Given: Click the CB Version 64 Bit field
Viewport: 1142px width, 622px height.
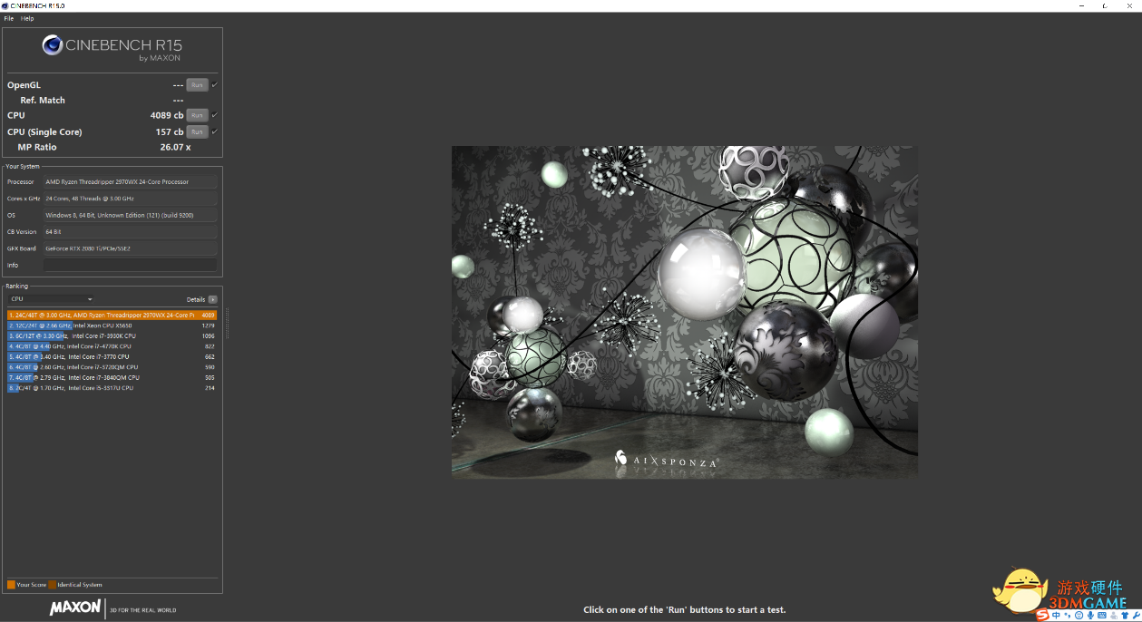Looking at the screenshot, I should [x=131, y=231].
